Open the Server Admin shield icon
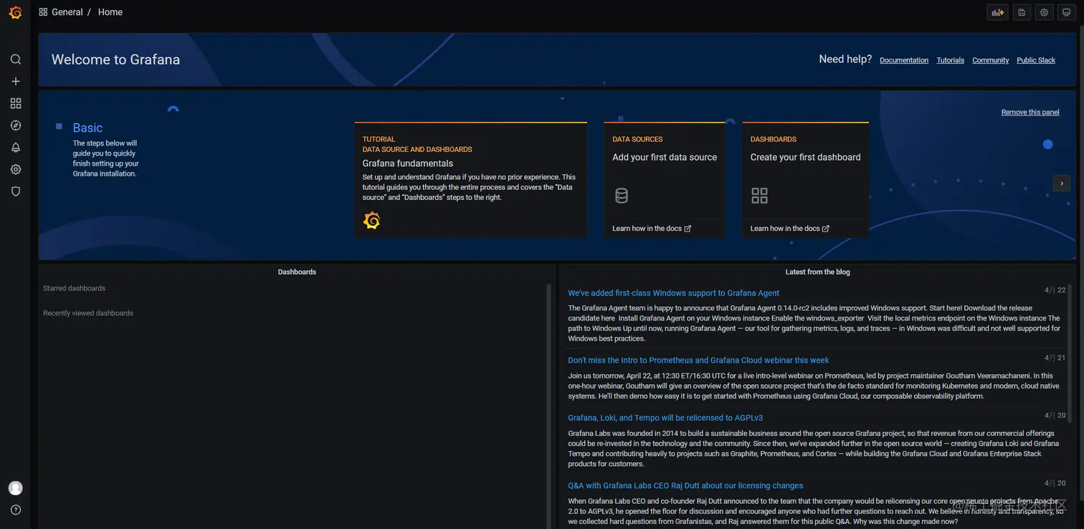The height and width of the screenshot is (529, 1084). click(15, 191)
